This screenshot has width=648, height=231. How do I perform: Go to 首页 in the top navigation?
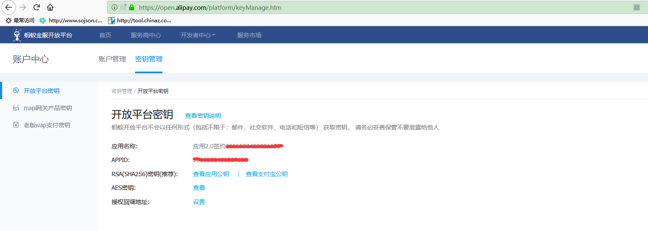105,35
